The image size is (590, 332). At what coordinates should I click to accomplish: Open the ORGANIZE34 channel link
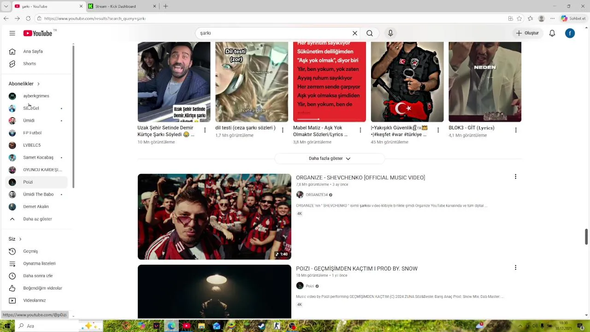tap(317, 195)
